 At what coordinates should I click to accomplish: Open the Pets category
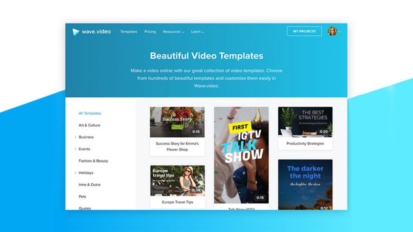pyautogui.click(x=82, y=197)
